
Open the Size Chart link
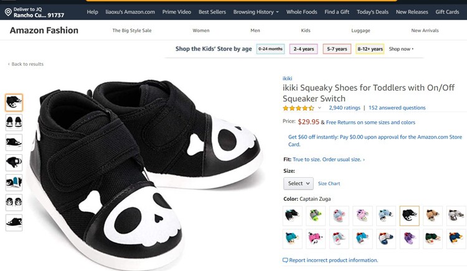point(329,183)
